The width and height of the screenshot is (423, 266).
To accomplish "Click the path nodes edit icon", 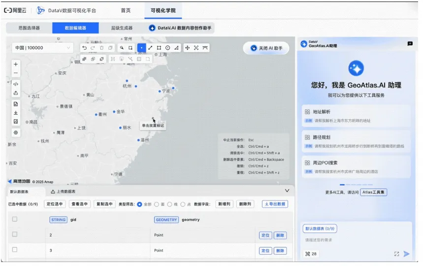I will tap(130, 59).
